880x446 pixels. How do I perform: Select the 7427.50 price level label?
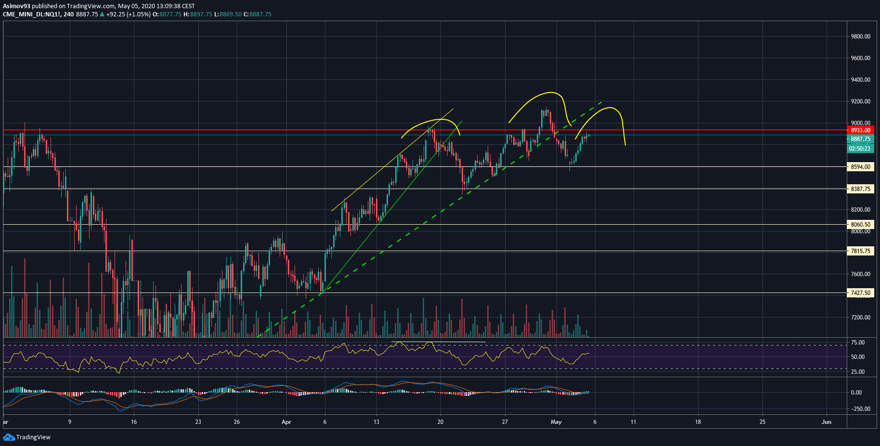tap(860, 293)
